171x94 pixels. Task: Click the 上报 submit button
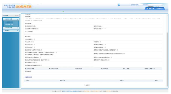(x=87, y=85)
